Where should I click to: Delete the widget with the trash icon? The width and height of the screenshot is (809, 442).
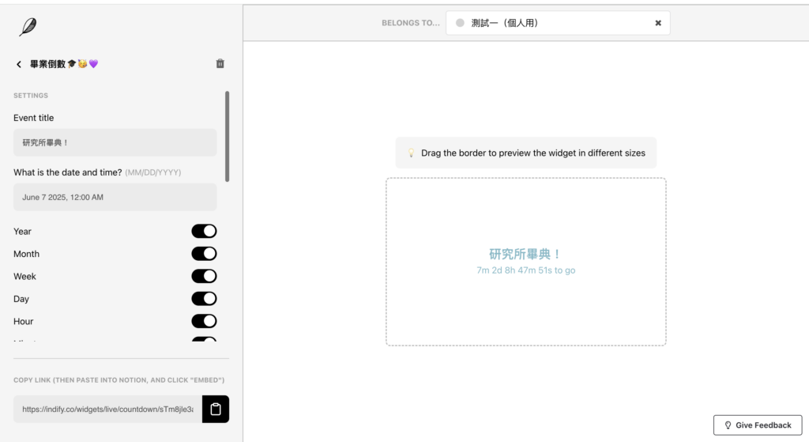point(220,64)
